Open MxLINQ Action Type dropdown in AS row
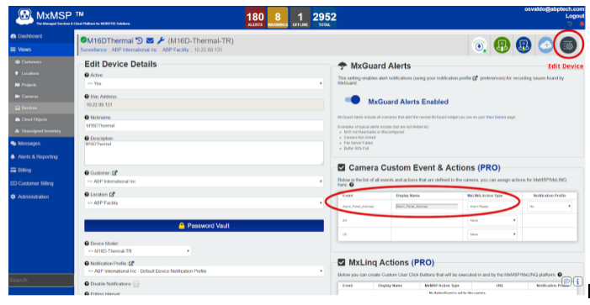This screenshot has width=590, height=305. 492,220
